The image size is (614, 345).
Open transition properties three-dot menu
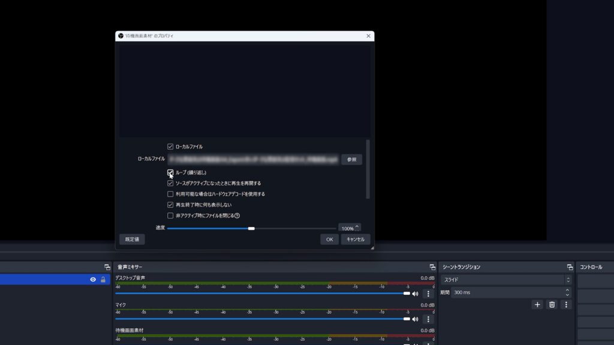pos(566,304)
